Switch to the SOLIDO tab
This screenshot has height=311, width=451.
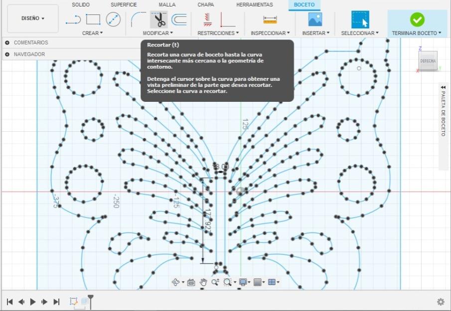pyautogui.click(x=81, y=4)
